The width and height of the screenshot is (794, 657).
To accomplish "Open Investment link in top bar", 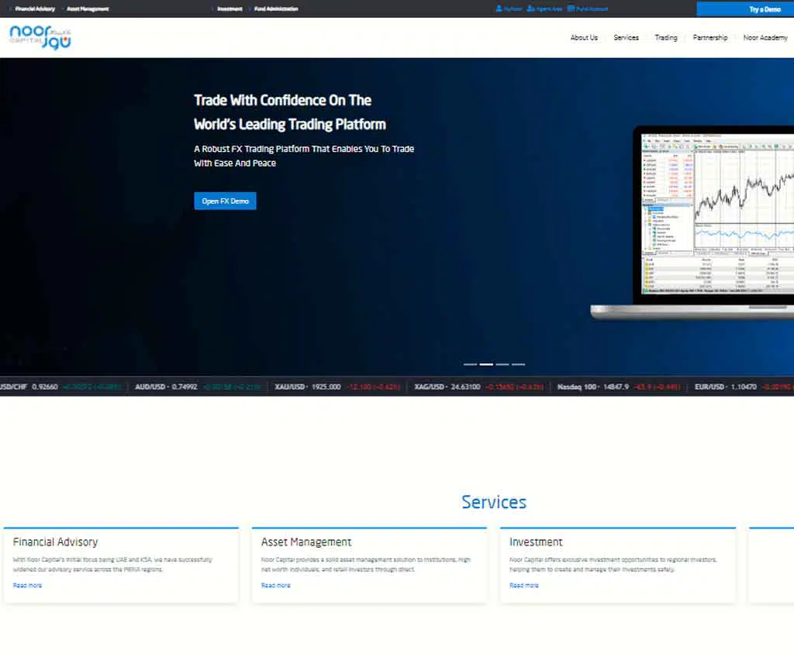I will click(x=230, y=9).
